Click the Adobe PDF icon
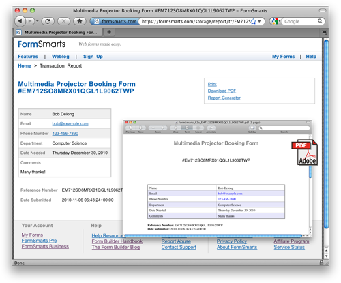Viewport: 341px width, 283px height. pyautogui.click(x=305, y=152)
